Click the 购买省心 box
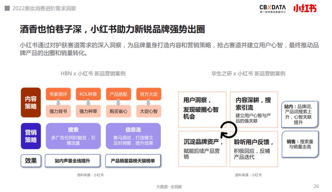 [x=119, y=111]
